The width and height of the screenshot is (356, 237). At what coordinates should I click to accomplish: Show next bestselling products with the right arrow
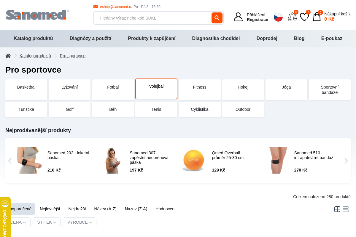pos(346,161)
